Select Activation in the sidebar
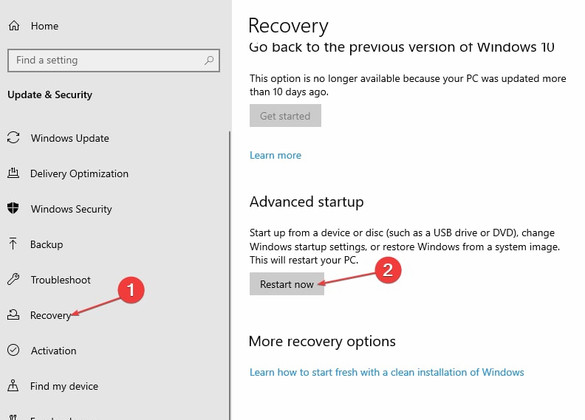Screen dimensions: 585x420 [x=53, y=351]
